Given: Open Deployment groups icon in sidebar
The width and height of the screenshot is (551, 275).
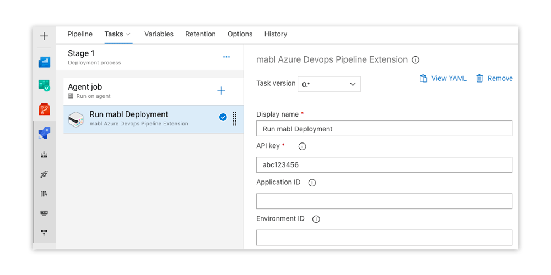Looking at the screenshot, I should tap(44, 232).
